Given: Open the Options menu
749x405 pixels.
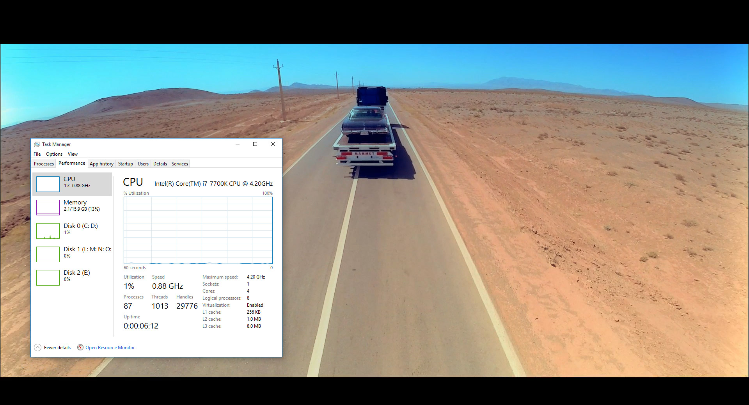Looking at the screenshot, I should (x=54, y=154).
